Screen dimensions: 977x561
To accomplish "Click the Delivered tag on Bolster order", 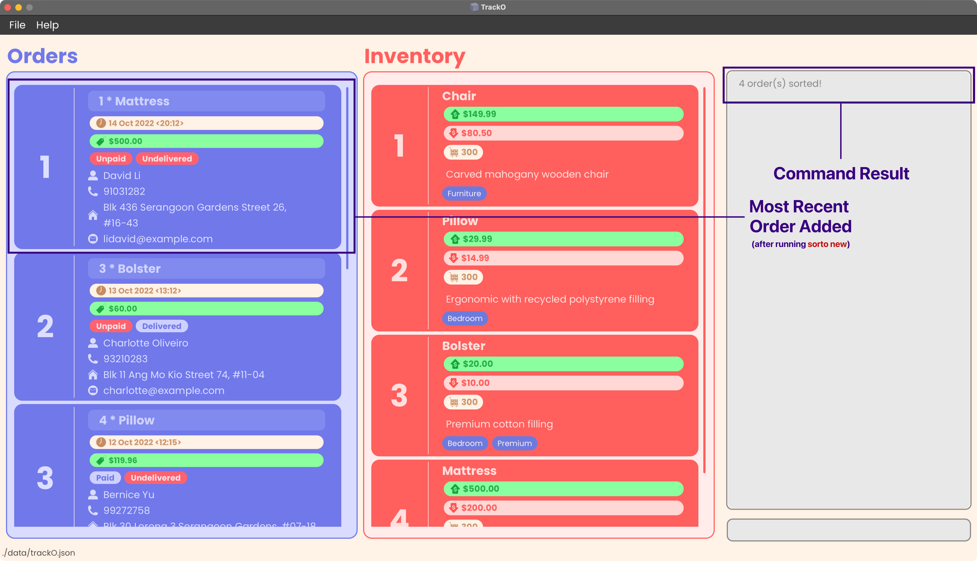I will 162,326.
